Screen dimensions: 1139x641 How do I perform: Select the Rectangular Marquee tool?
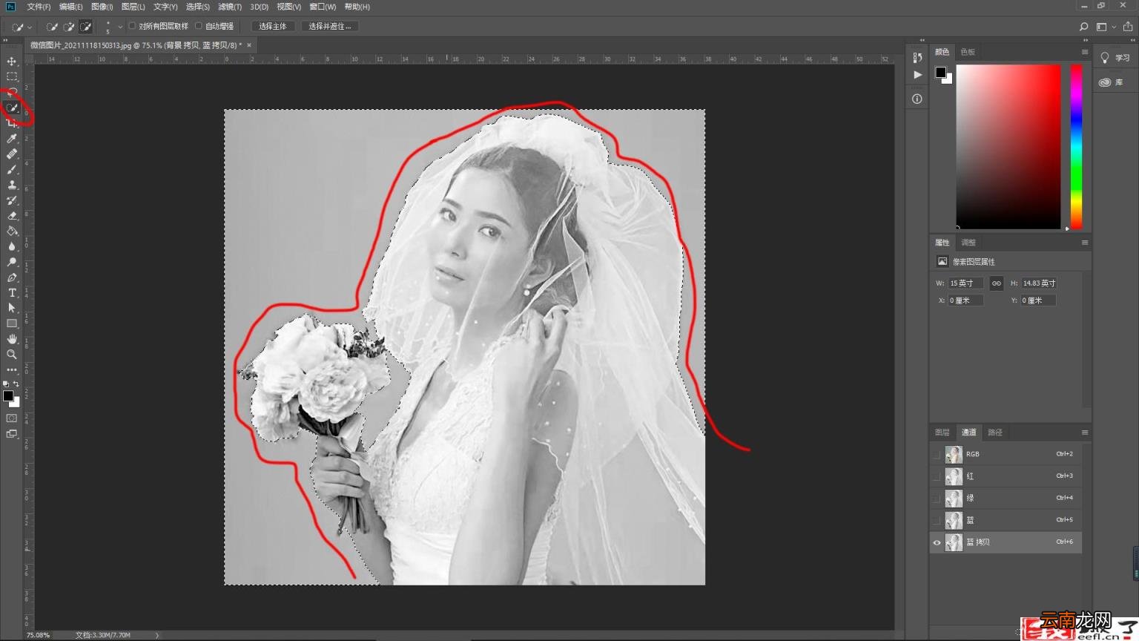point(12,76)
